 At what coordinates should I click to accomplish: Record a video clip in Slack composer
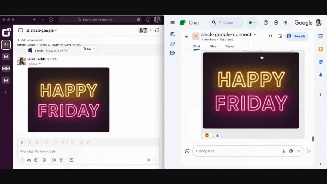click(54, 160)
